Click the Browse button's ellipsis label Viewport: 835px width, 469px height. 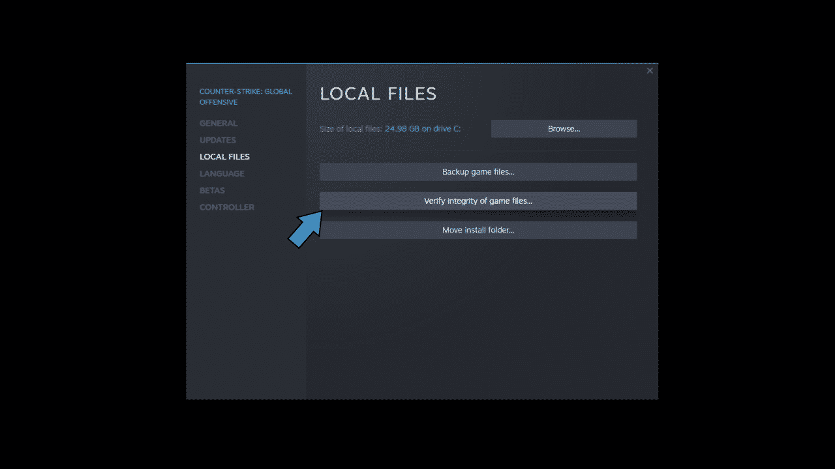click(x=578, y=128)
